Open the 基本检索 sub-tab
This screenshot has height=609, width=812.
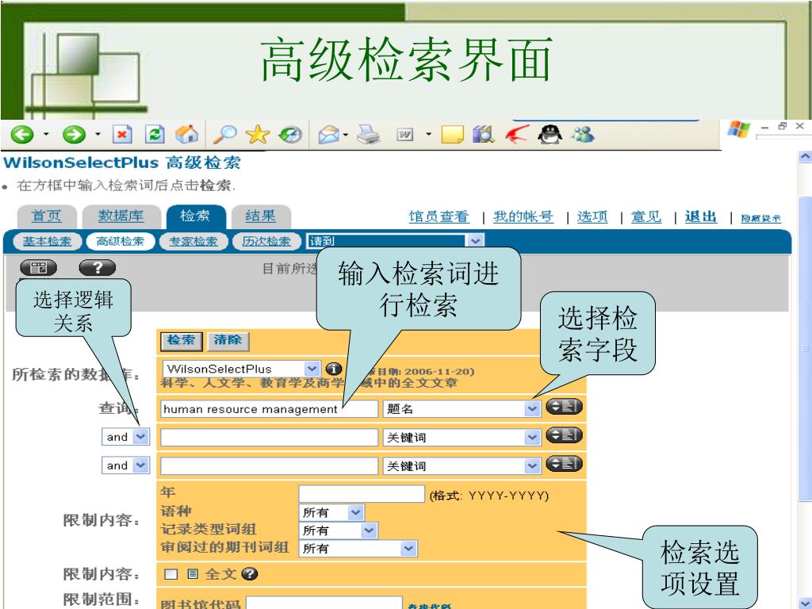coord(47,241)
